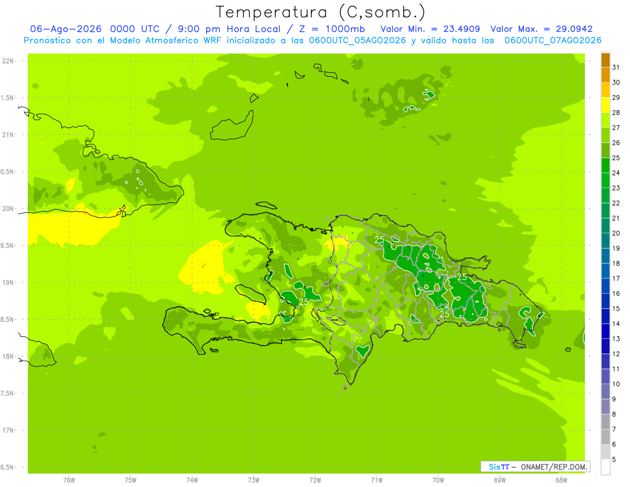This screenshot has height=487, width=630.
Task: Click the '76W' longitude label
Action: click(x=69, y=480)
